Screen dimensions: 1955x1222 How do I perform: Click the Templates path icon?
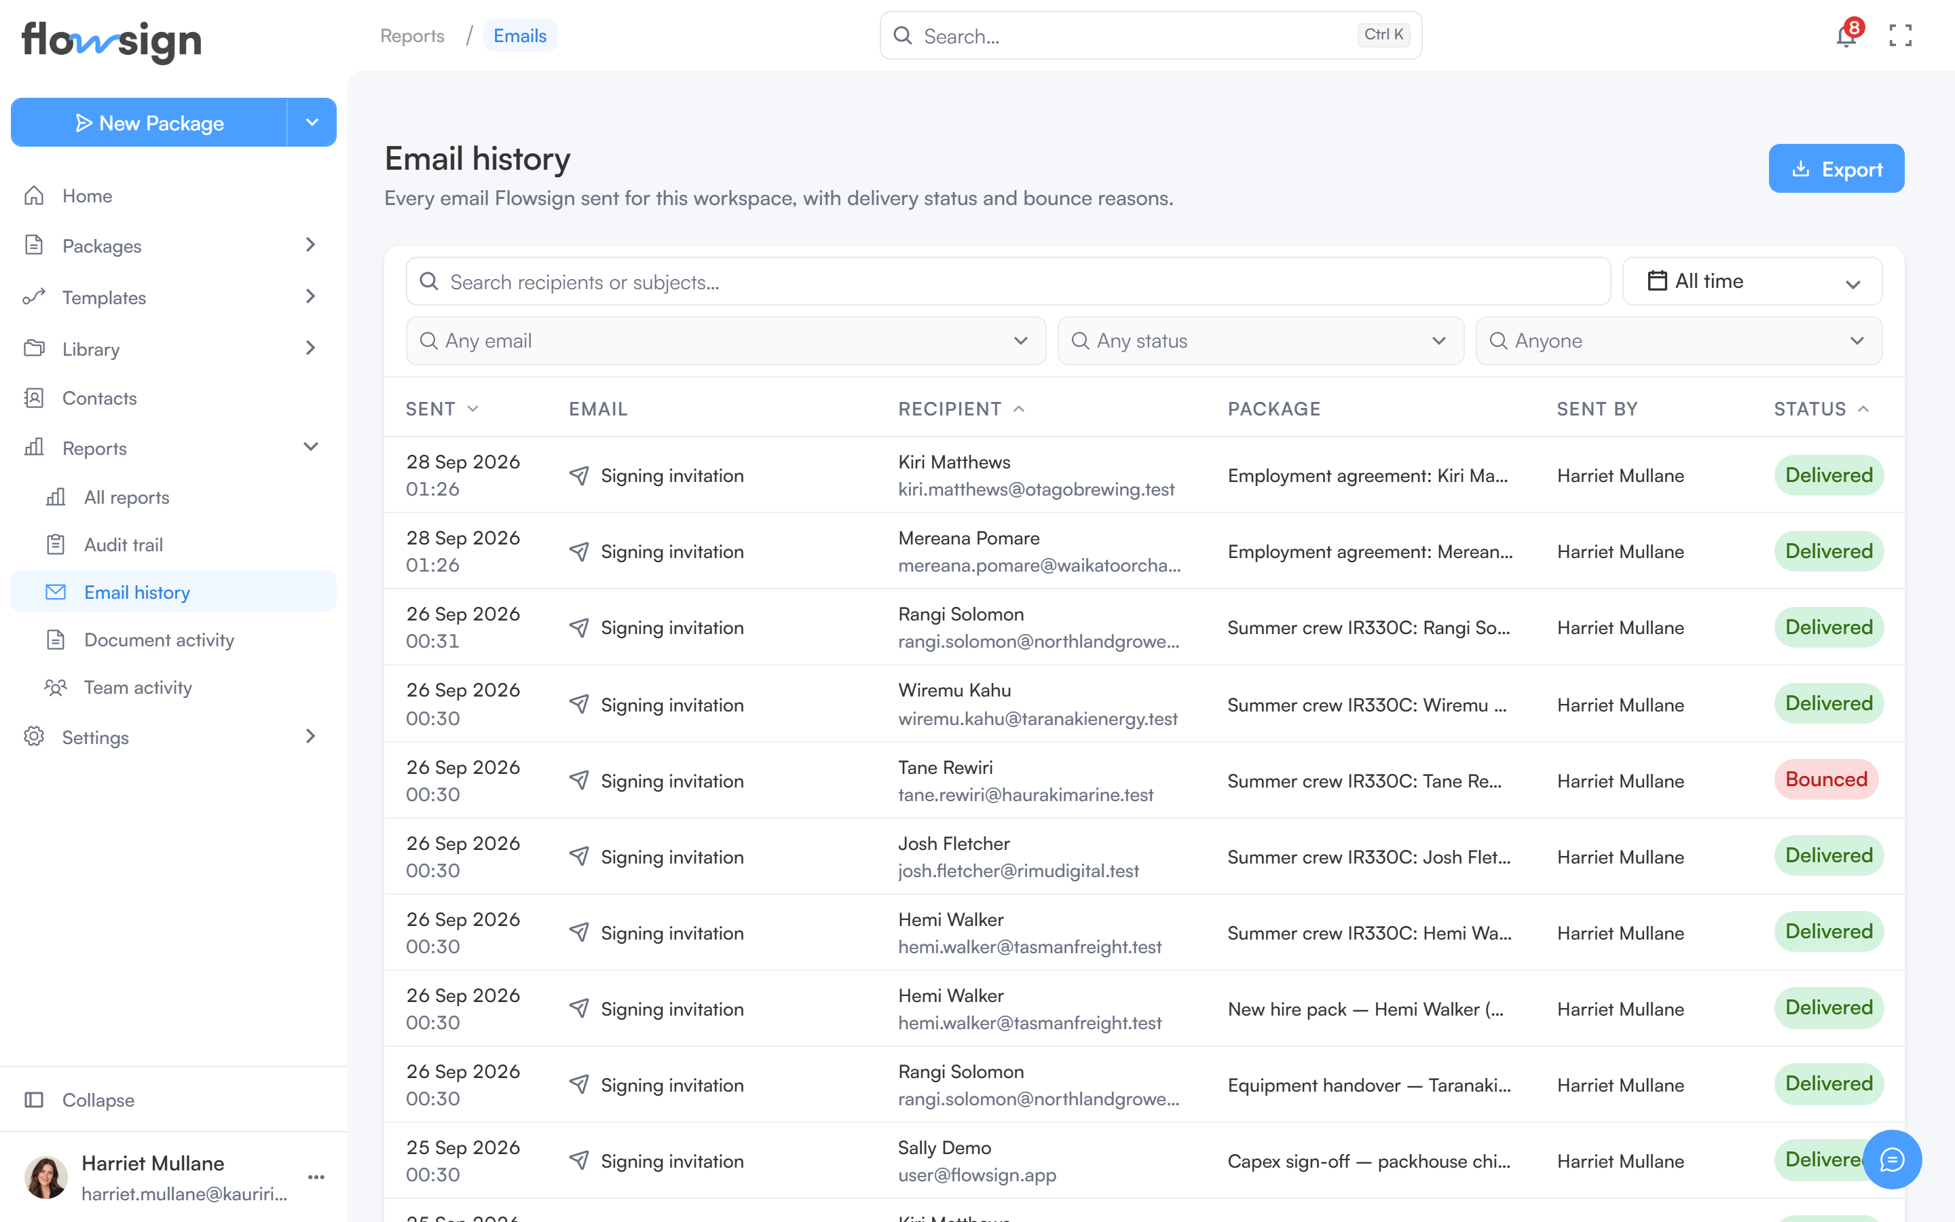[x=34, y=297]
